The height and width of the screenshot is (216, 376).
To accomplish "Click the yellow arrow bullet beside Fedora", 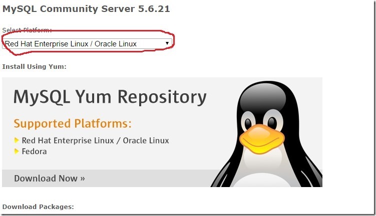I will [x=17, y=151].
